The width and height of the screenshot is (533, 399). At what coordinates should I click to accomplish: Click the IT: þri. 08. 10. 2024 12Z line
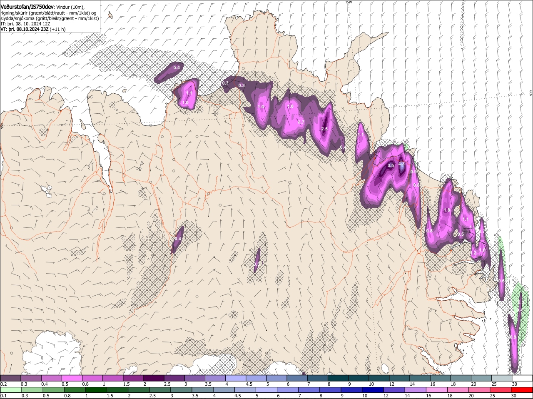pyautogui.click(x=25, y=24)
